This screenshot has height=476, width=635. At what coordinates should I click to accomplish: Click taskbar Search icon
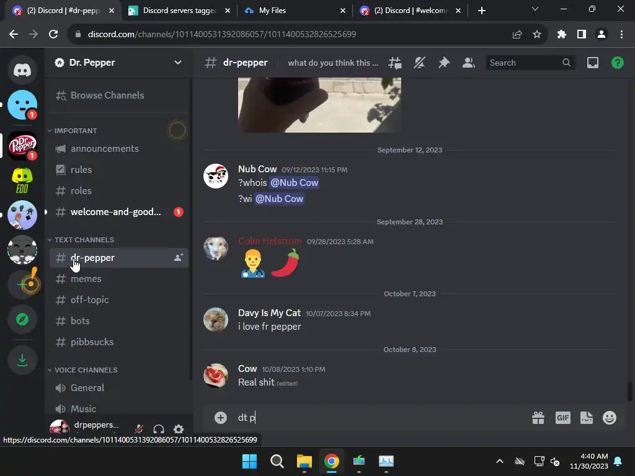click(277, 461)
